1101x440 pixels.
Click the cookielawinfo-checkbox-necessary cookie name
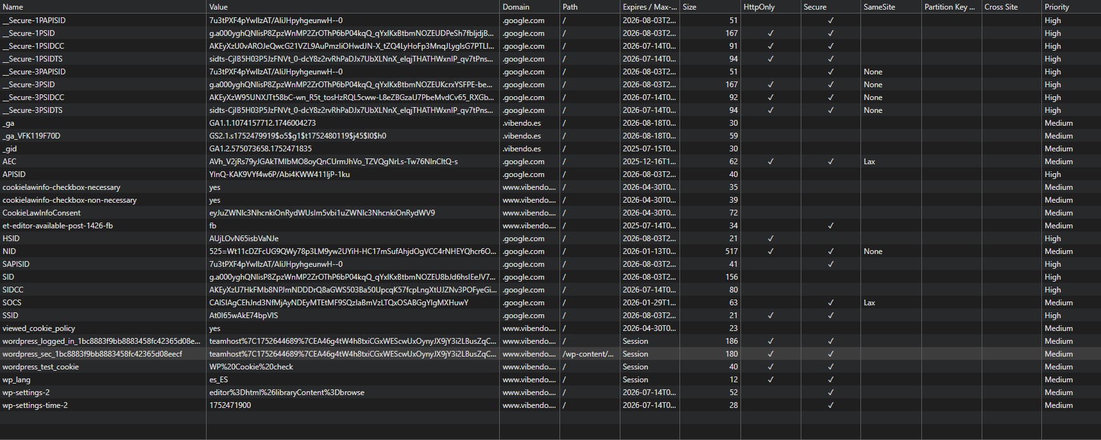pyautogui.click(x=62, y=187)
